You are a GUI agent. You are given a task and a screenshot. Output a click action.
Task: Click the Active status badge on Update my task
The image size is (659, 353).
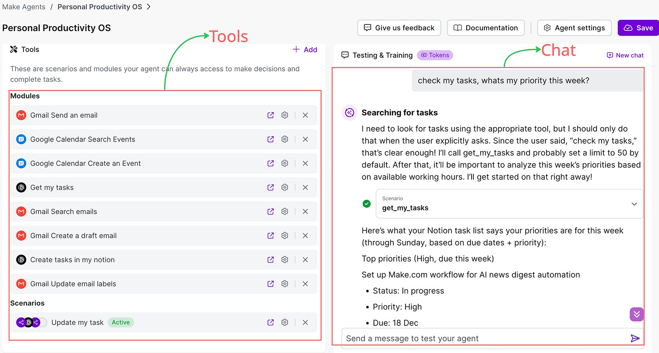(121, 322)
